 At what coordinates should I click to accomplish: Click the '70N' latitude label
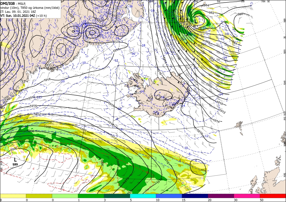(263, 1)
